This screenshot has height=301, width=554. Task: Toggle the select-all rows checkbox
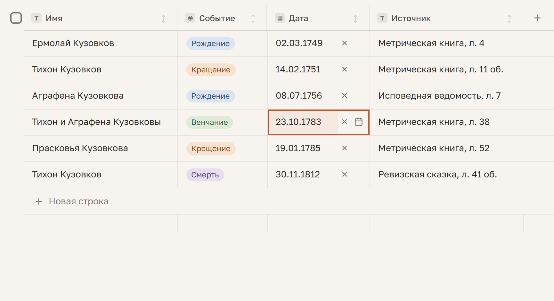pyautogui.click(x=16, y=18)
